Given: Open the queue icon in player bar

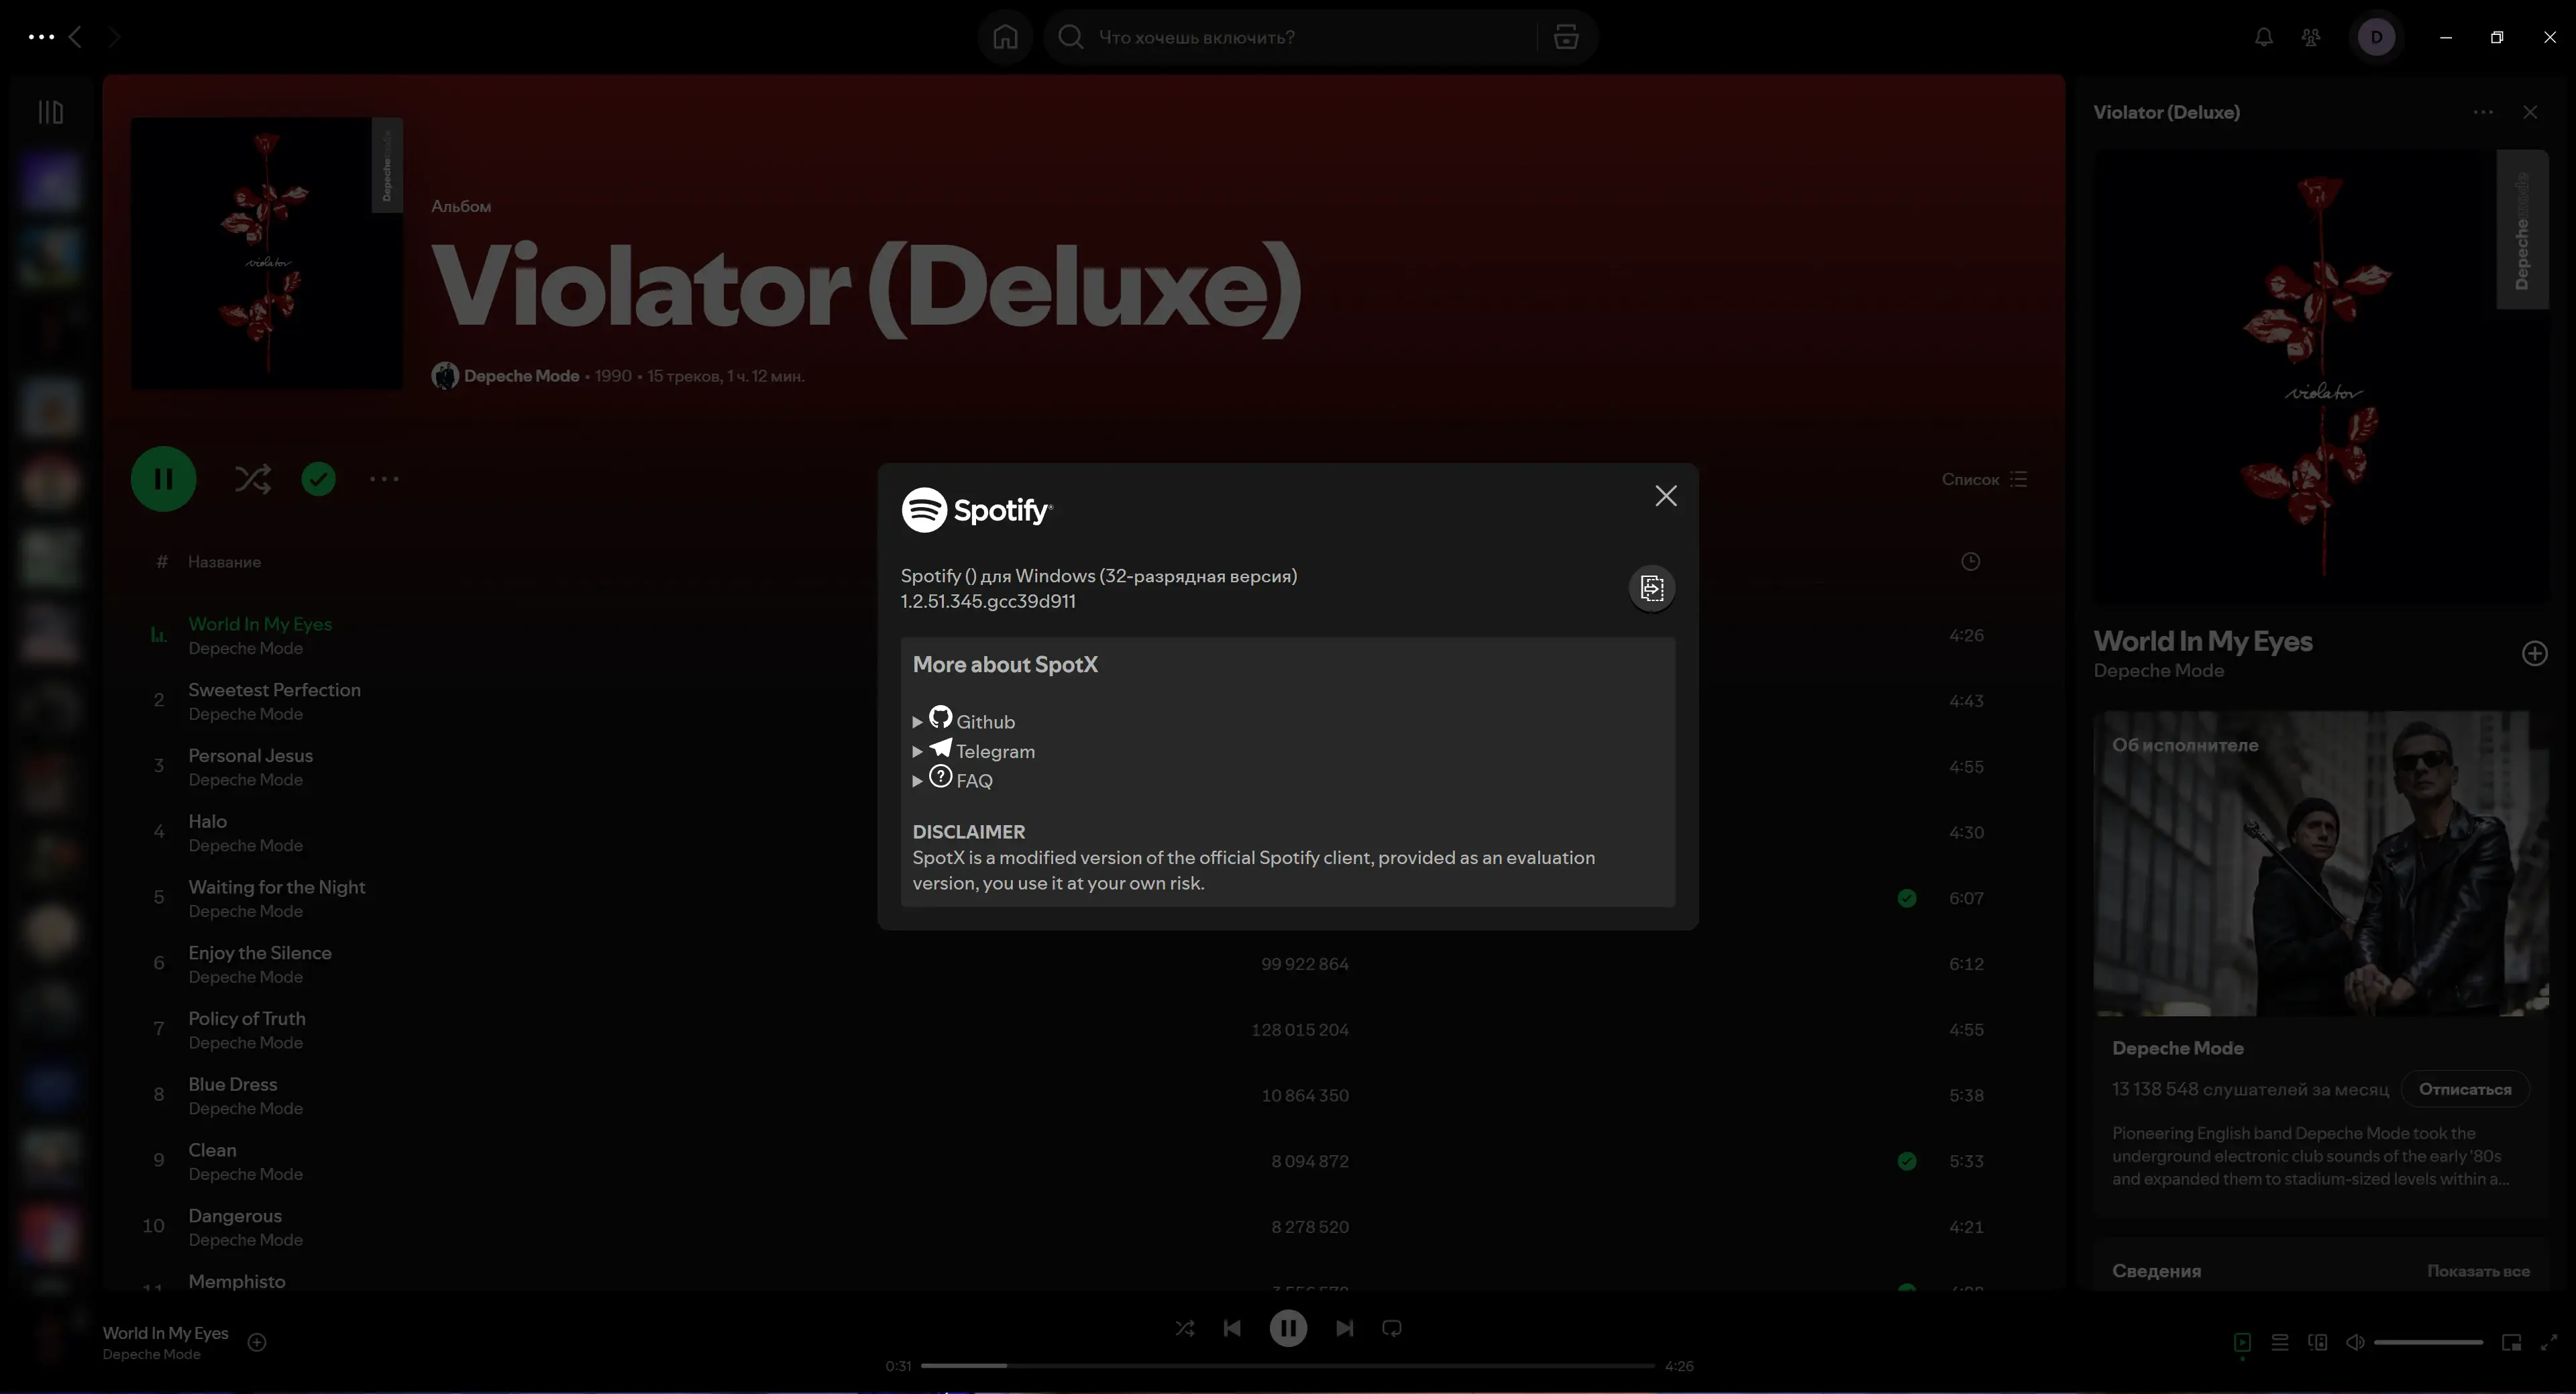Looking at the screenshot, I should pos(2279,1342).
